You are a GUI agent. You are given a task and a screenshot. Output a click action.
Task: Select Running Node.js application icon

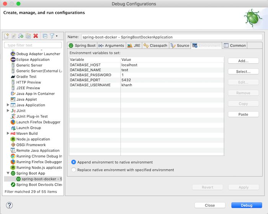[x=13, y=168]
